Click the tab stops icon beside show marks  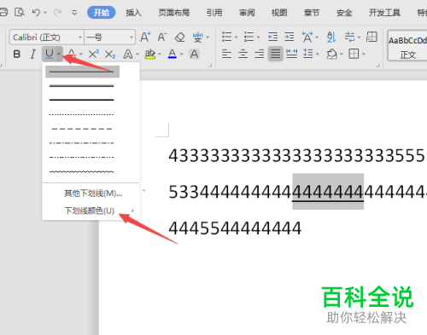click(371, 37)
